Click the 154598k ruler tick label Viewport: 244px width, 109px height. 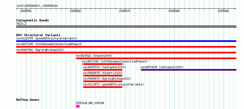[174, 11]
